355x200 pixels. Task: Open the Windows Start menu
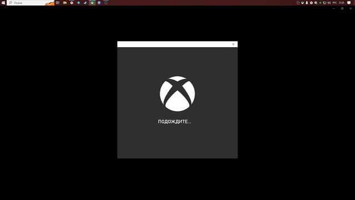tap(3, 3)
